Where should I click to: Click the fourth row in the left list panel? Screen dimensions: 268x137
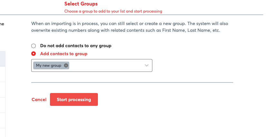3,105
